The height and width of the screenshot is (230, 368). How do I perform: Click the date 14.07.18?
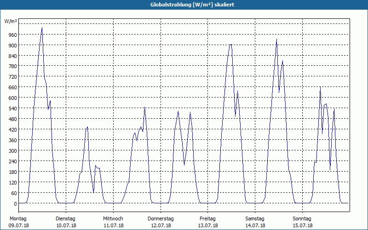click(255, 225)
